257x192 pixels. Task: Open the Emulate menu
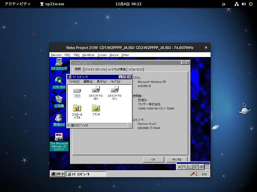click(x=56, y=55)
